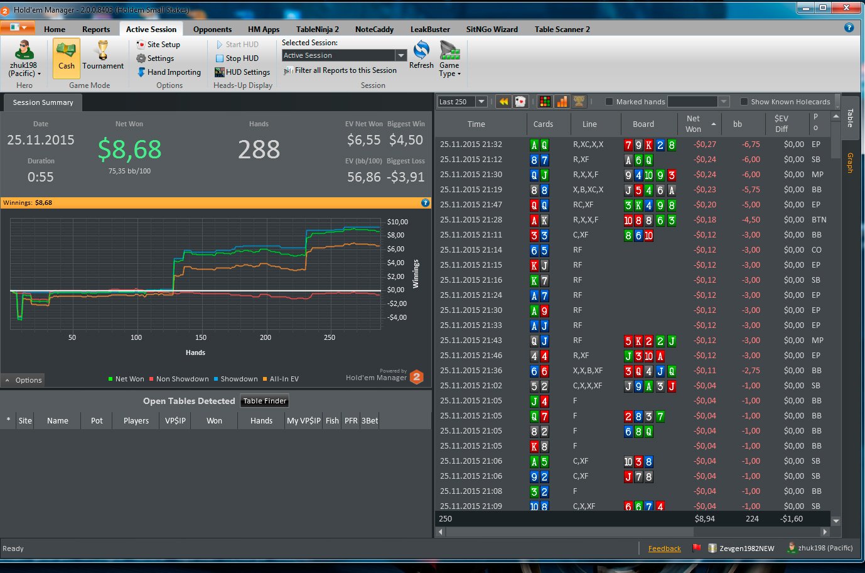The image size is (865, 573).
Task: Expand the graph Options panel
Action: tap(23, 380)
